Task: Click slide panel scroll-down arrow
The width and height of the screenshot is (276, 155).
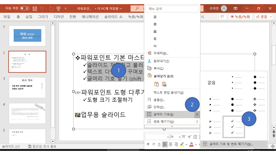Action: pos(53,141)
